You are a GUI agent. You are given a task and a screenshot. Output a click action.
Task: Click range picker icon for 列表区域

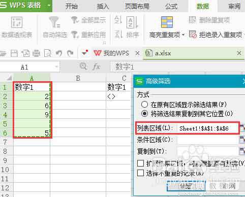(242, 128)
